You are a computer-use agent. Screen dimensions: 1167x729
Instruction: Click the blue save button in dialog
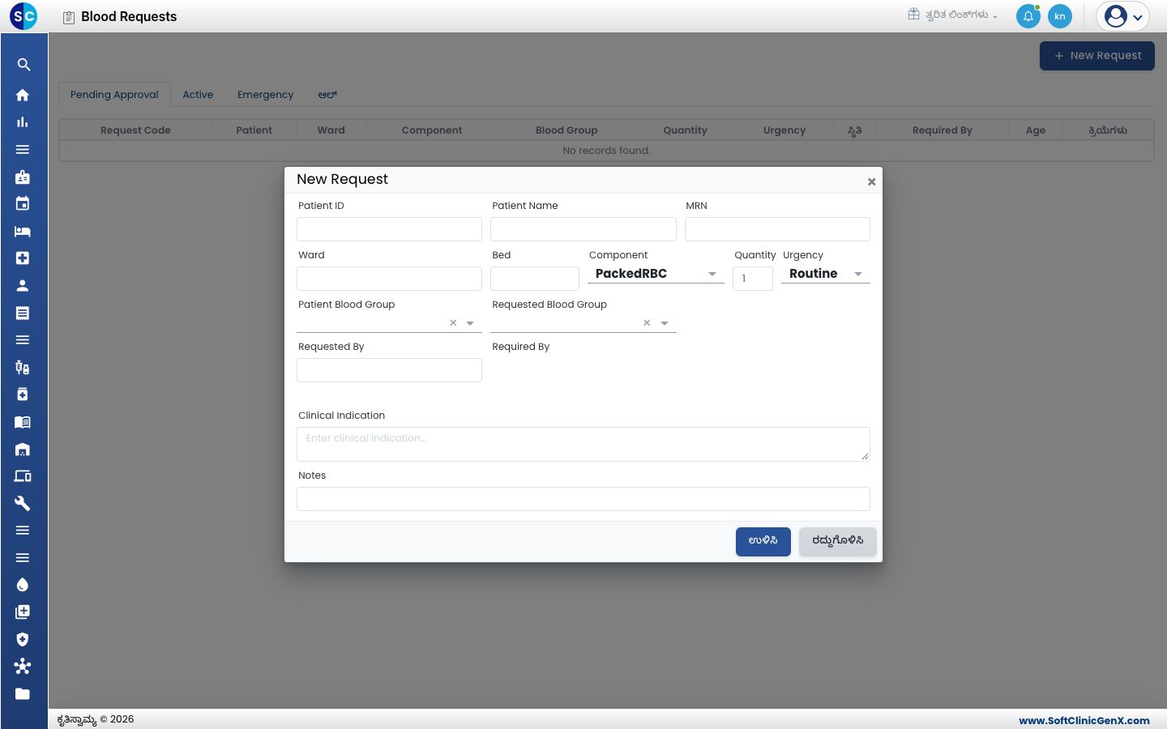[x=763, y=542]
